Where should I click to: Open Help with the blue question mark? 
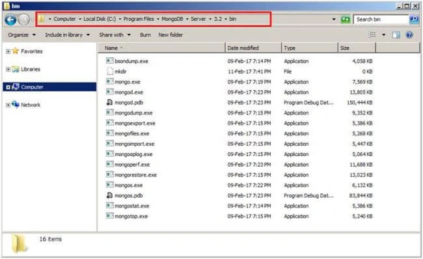[x=409, y=34]
